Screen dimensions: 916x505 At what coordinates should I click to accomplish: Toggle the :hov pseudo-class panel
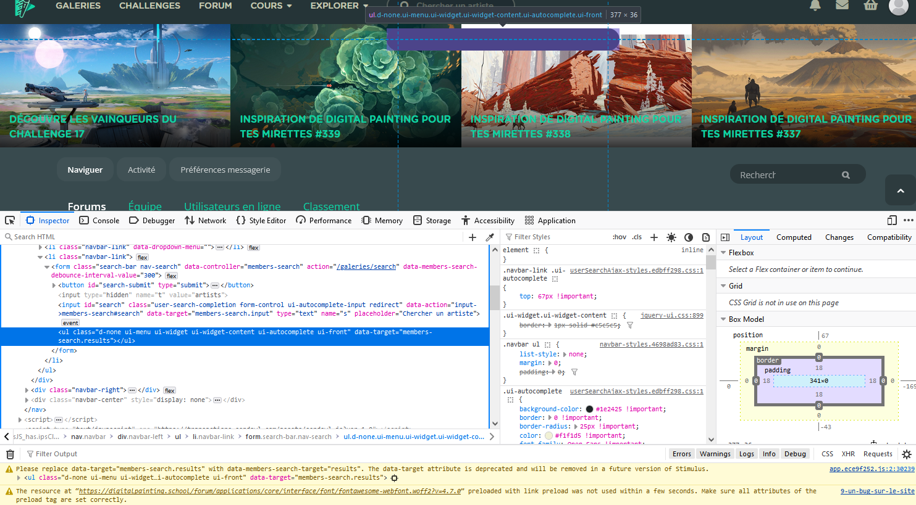(619, 236)
